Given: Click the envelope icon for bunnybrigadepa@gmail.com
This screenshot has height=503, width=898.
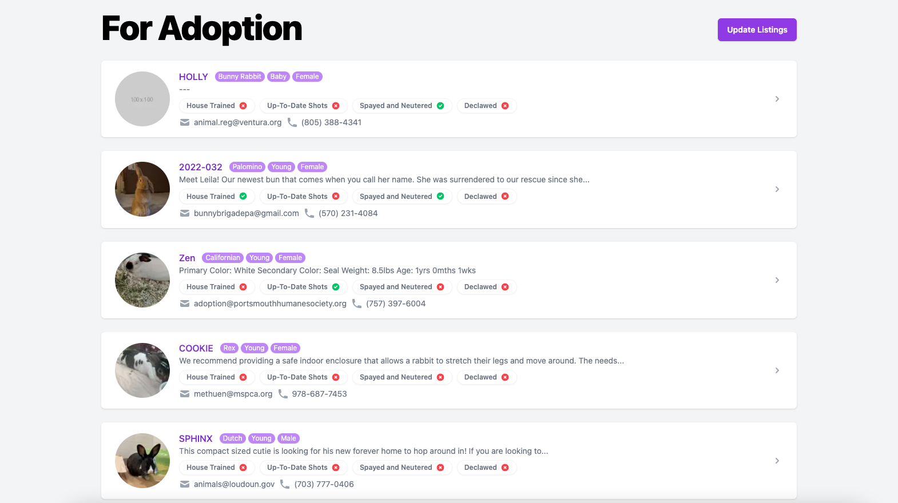Looking at the screenshot, I should tap(185, 213).
